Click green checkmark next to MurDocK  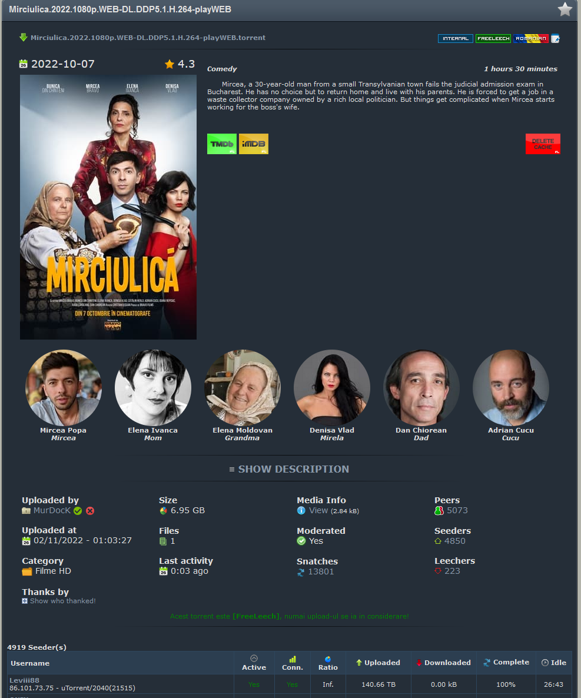[78, 511]
